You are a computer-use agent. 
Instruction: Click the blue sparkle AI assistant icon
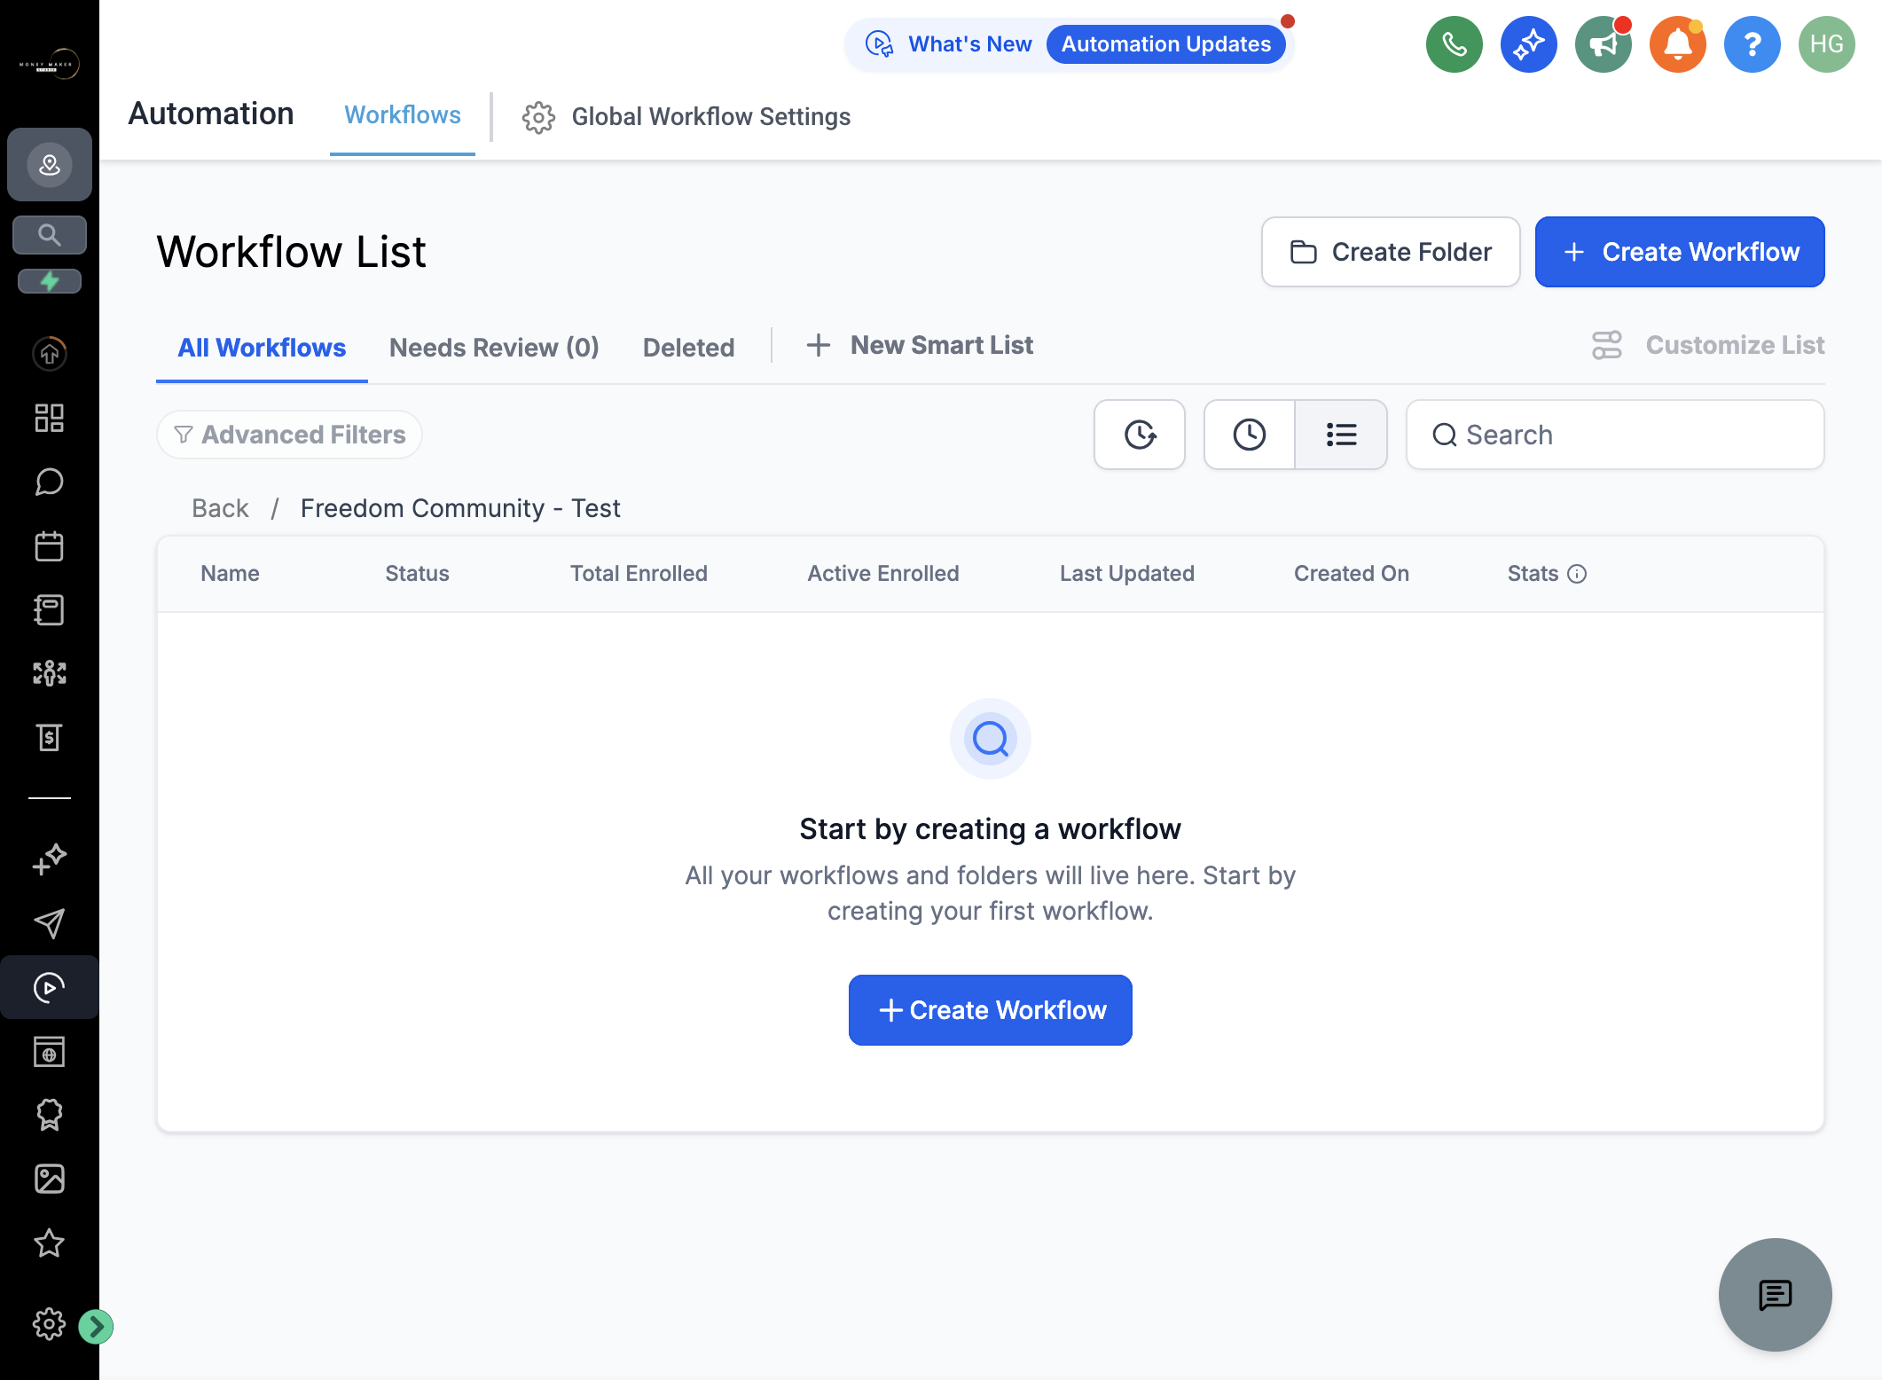(x=1528, y=44)
